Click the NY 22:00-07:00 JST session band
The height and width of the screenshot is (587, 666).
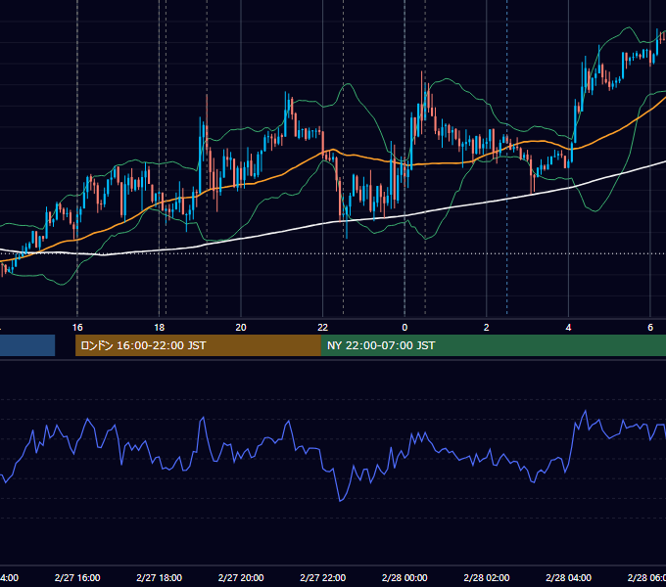coord(493,345)
